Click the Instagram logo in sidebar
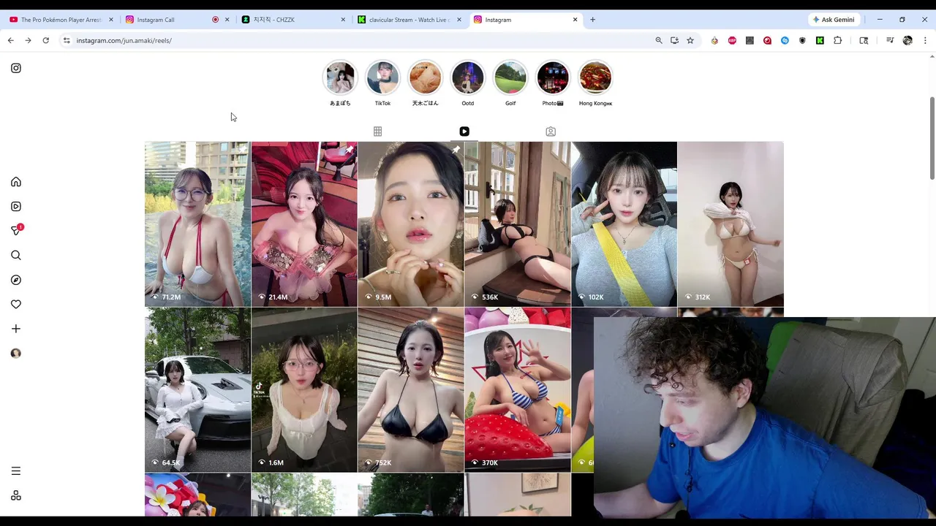The image size is (936, 526). pyautogui.click(x=16, y=68)
